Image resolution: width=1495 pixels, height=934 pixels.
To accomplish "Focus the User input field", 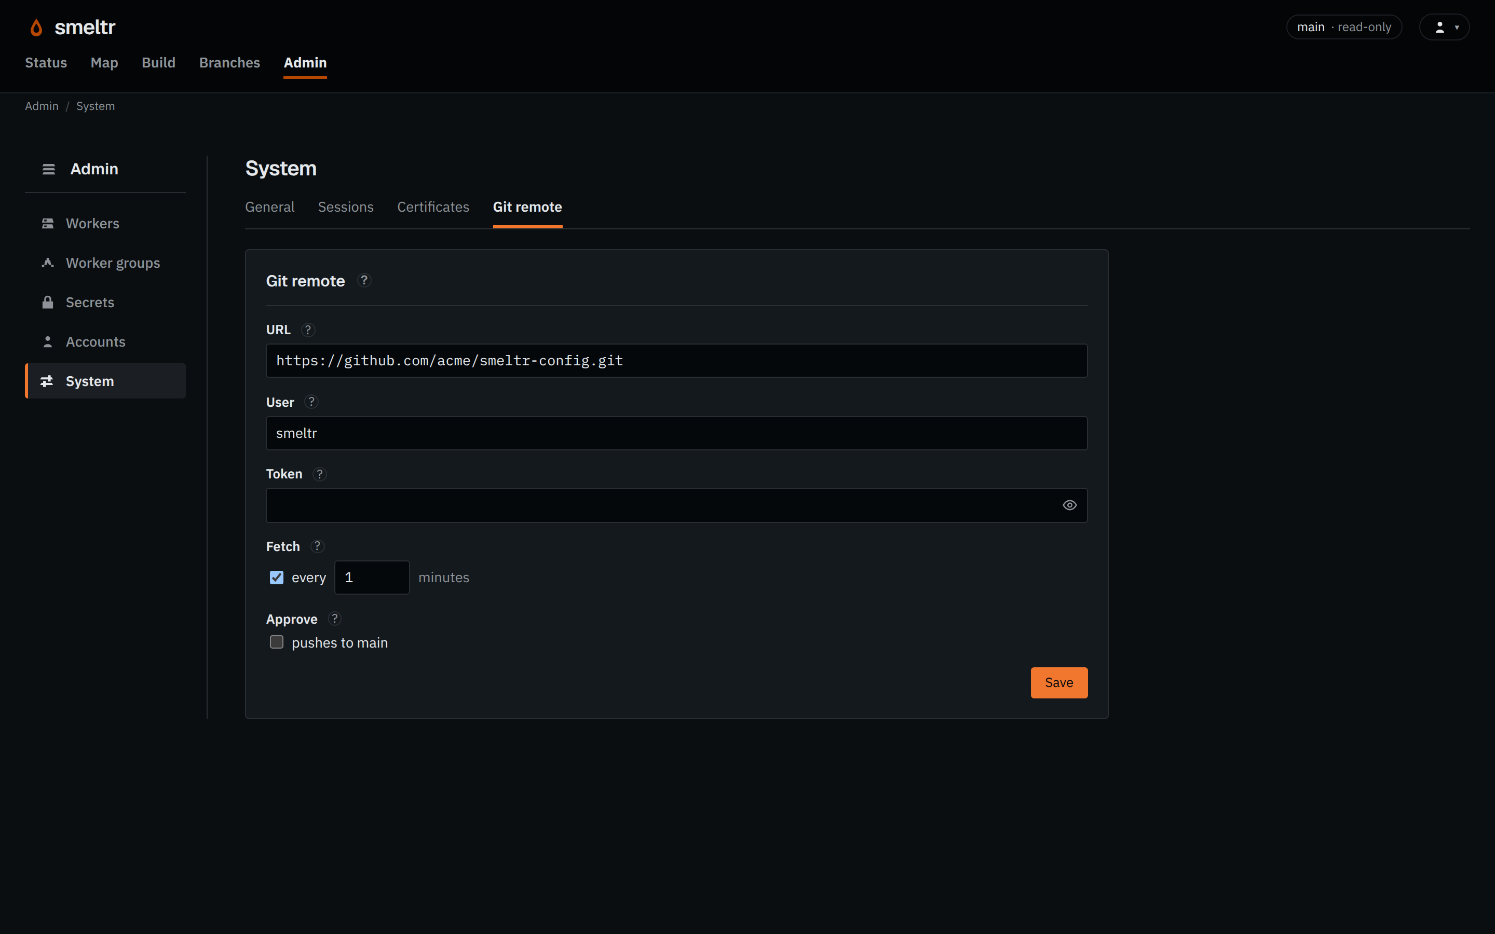I will pos(676,433).
